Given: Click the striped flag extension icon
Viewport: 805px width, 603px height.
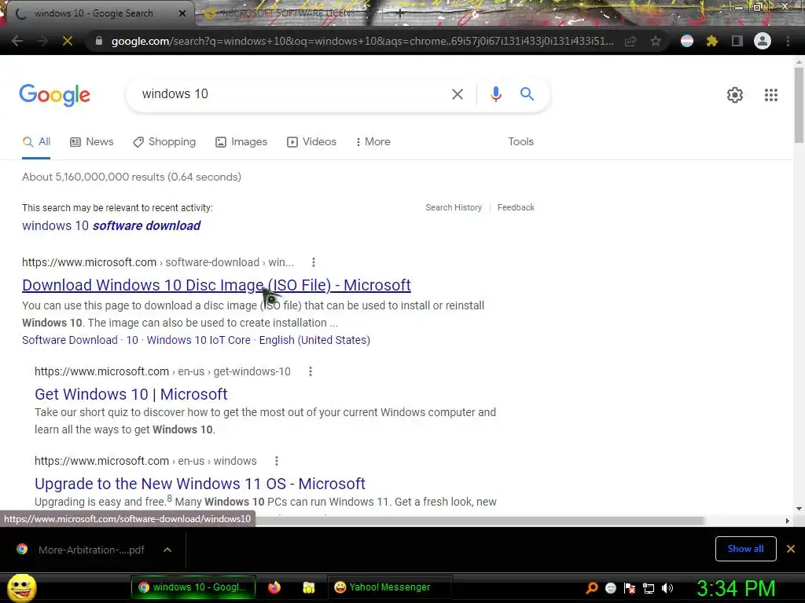Looking at the screenshot, I should 687,41.
